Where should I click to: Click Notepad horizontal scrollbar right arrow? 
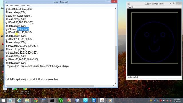pyautogui.click(x=113, y=86)
